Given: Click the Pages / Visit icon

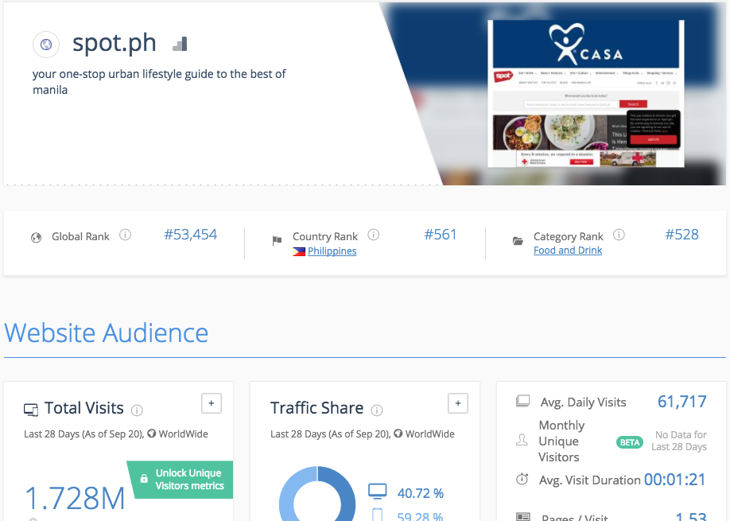Looking at the screenshot, I should [x=523, y=517].
